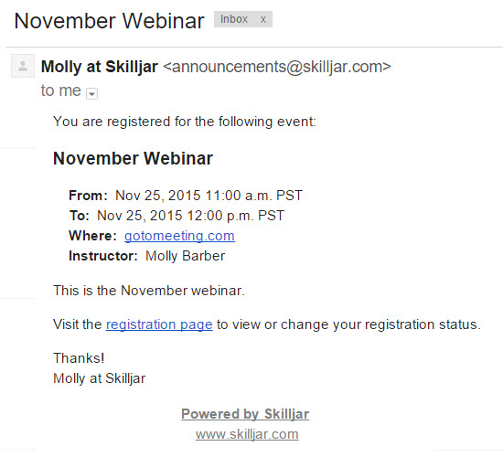Click the To date Nov 25 12:00 p.m.
This screenshot has width=503, height=457.
click(190, 216)
